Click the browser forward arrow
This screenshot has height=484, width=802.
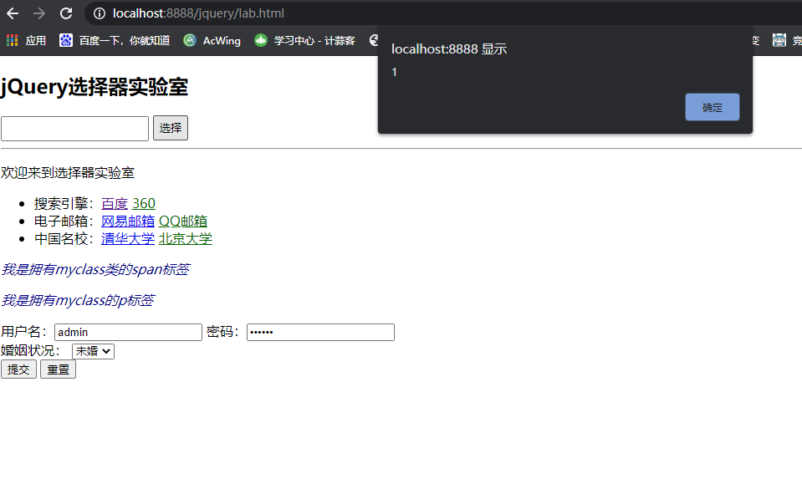(x=38, y=13)
